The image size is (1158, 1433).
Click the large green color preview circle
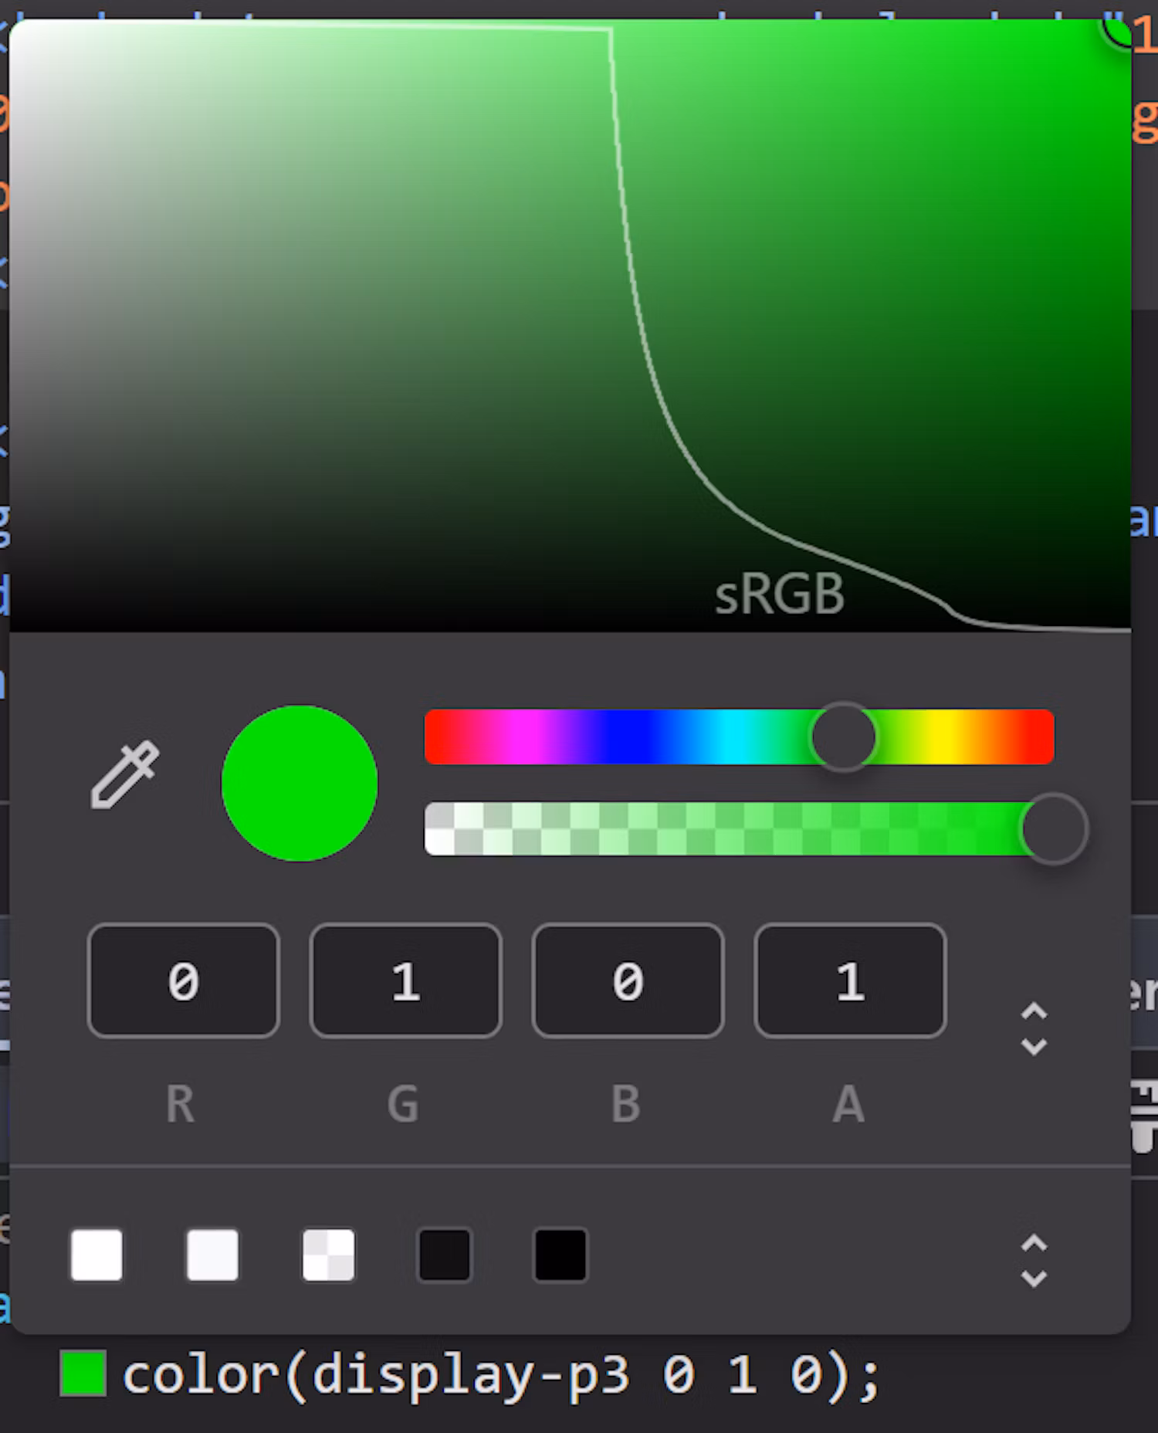pos(300,783)
